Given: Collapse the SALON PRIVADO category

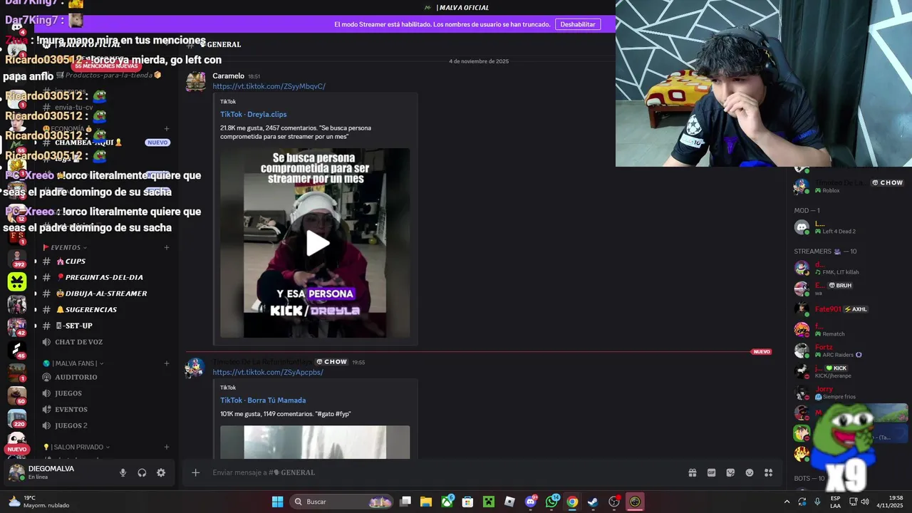Looking at the screenshot, I should point(76,447).
